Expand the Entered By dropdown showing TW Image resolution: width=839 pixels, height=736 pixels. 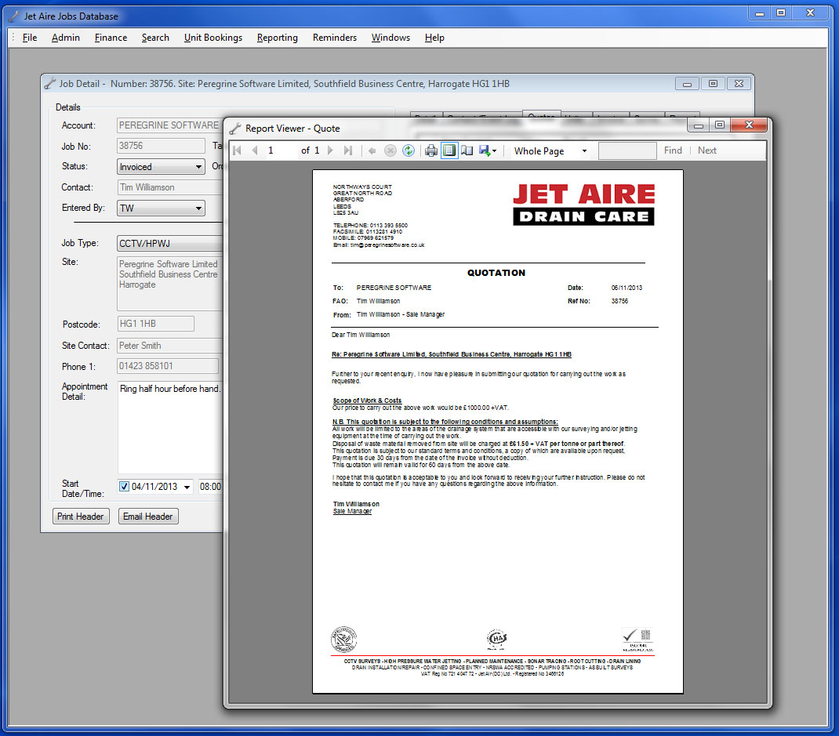tap(198, 208)
